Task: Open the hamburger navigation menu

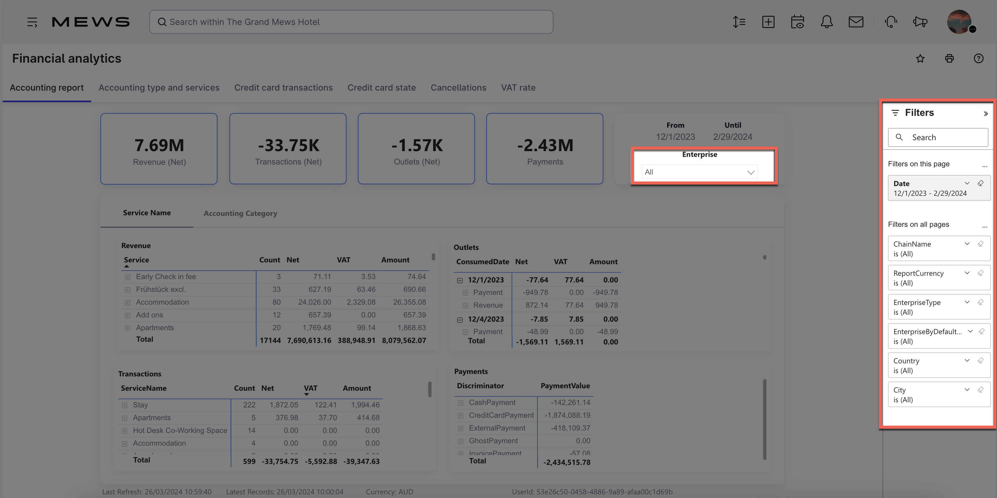Action: click(32, 22)
